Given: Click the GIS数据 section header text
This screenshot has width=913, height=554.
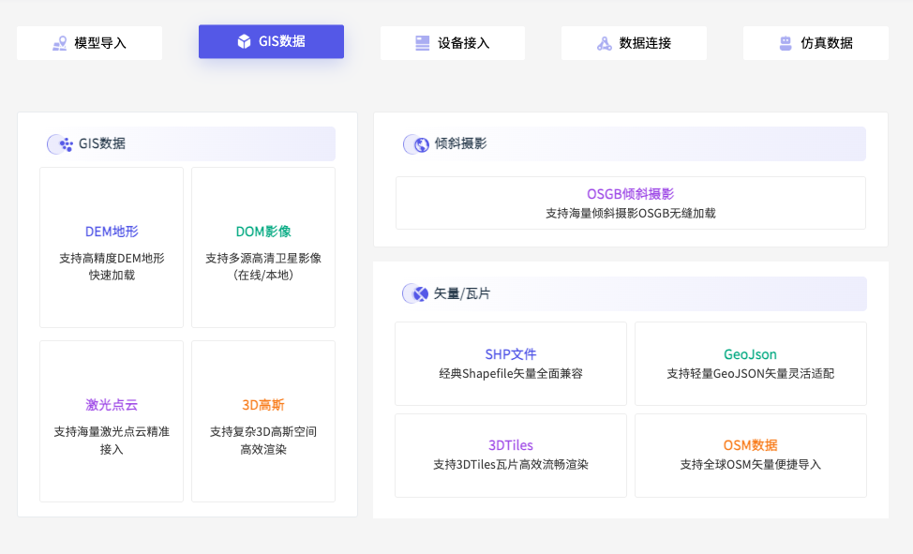Looking at the screenshot, I should [102, 143].
